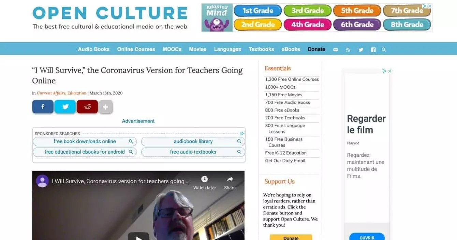The width and height of the screenshot is (457, 240).
Task: Click the blue OUVRIR ad button
Action: pyautogui.click(x=367, y=237)
